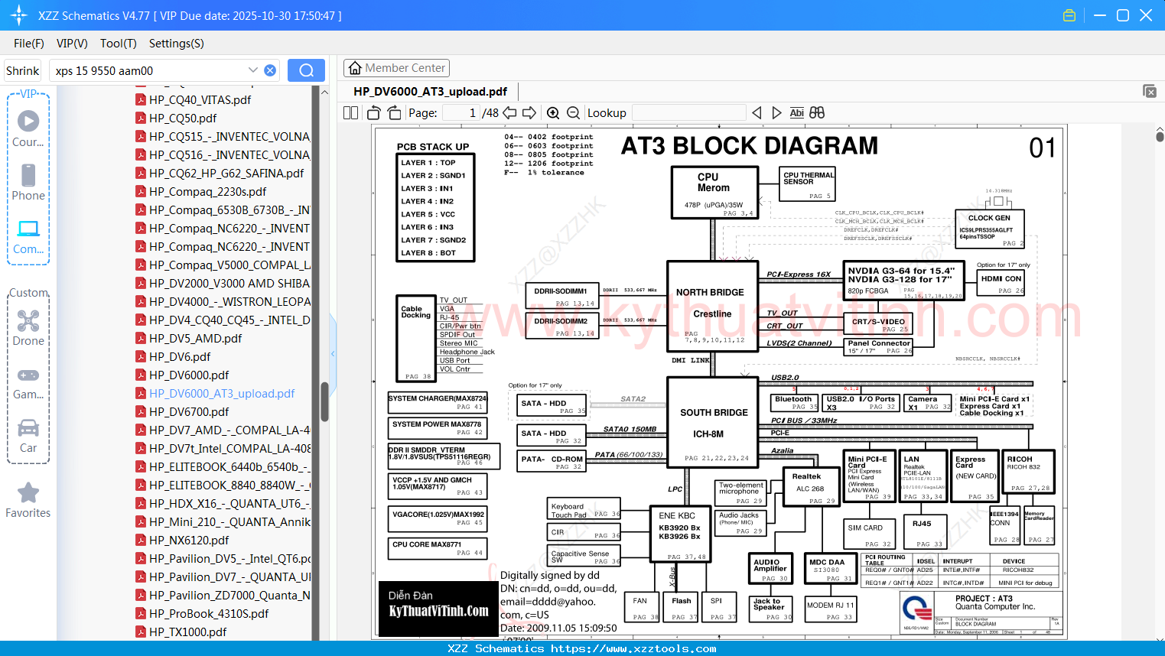Open the Drone category
Image resolution: width=1165 pixels, height=656 pixels.
click(28, 328)
